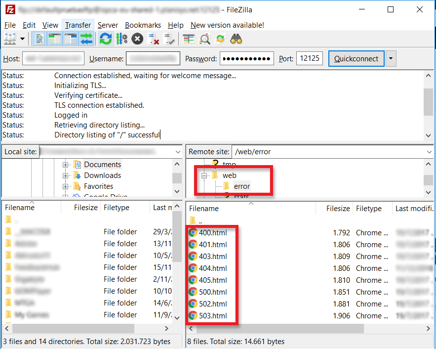Select web folder in remote tree
436x349 pixels.
pyautogui.click(x=230, y=175)
